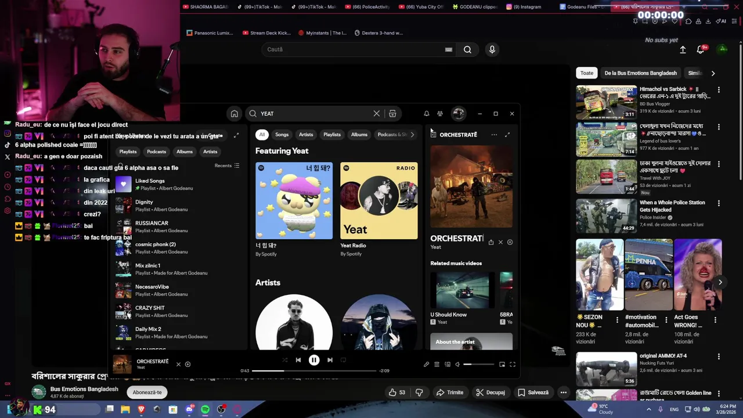Select the All filter chip
The width and height of the screenshot is (743, 418).
[262, 135]
